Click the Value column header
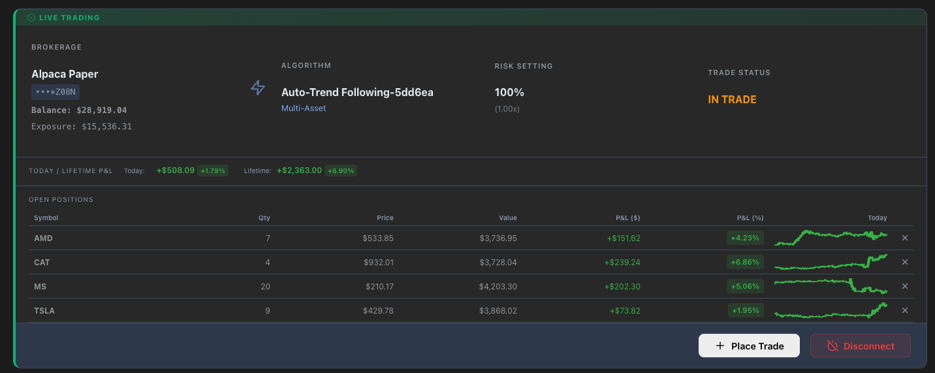This screenshot has width=935, height=373. click(x=508, y=218)
